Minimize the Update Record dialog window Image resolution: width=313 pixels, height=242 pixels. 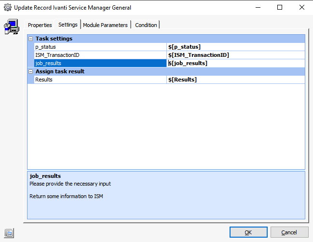tap(258, 7)
